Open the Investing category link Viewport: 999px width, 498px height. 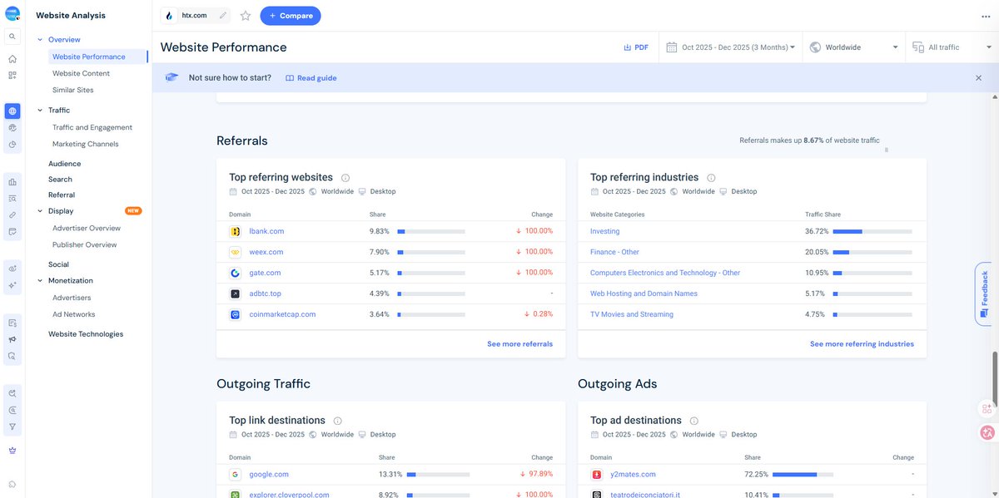[605, 231]
